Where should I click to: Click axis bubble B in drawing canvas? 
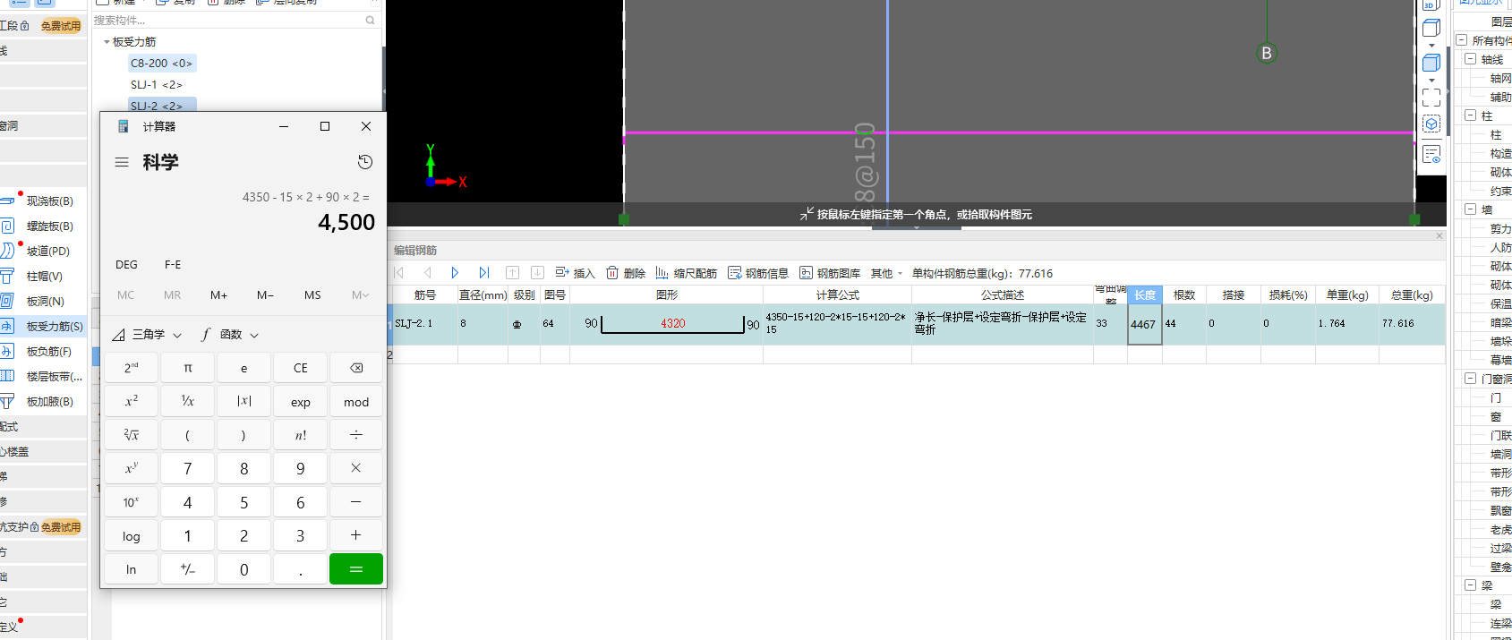(1266, 54)
